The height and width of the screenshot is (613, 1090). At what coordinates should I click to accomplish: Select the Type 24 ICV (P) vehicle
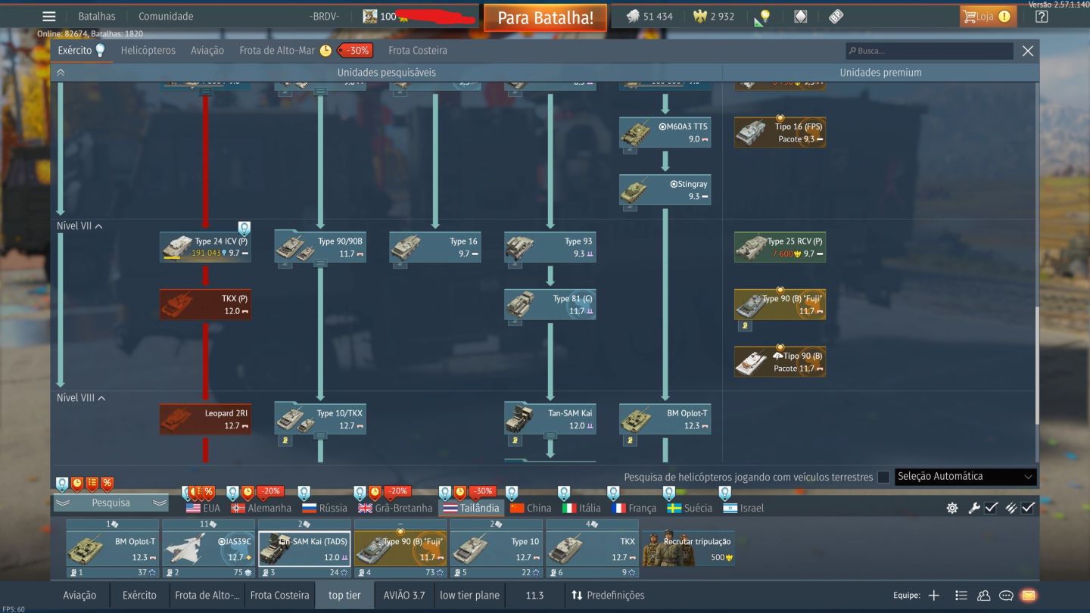pyautogui.click(x=205, y=247)
